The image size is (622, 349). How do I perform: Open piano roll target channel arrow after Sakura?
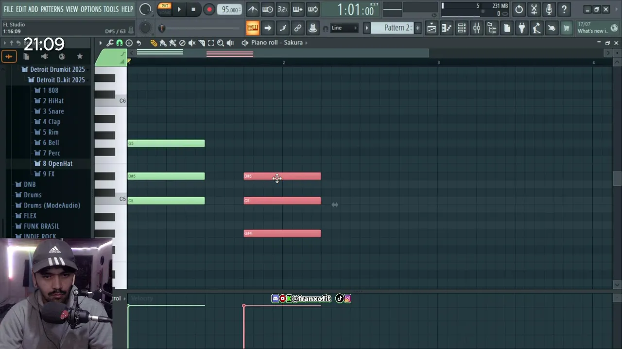pyautogui.click(x=307, y=43)
